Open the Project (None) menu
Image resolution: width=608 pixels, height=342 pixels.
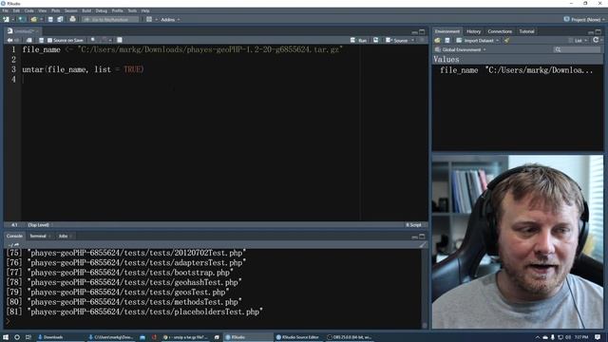pos(584,19)
